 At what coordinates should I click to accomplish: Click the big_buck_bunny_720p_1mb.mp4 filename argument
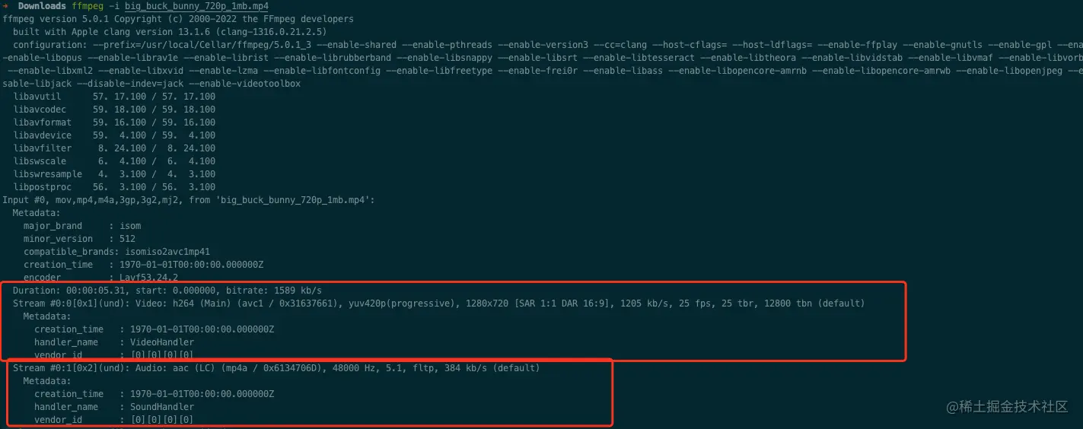[x=196, y=6]
